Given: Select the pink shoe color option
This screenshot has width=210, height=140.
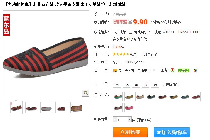Looking at the screenshot, I should pyautogui.click(x=129, y=108).
